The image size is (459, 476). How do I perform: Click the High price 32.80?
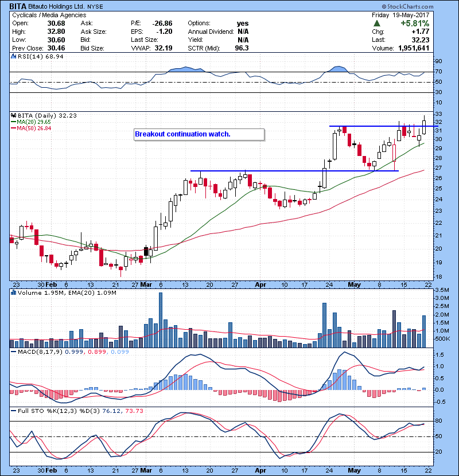coord(56,32)
